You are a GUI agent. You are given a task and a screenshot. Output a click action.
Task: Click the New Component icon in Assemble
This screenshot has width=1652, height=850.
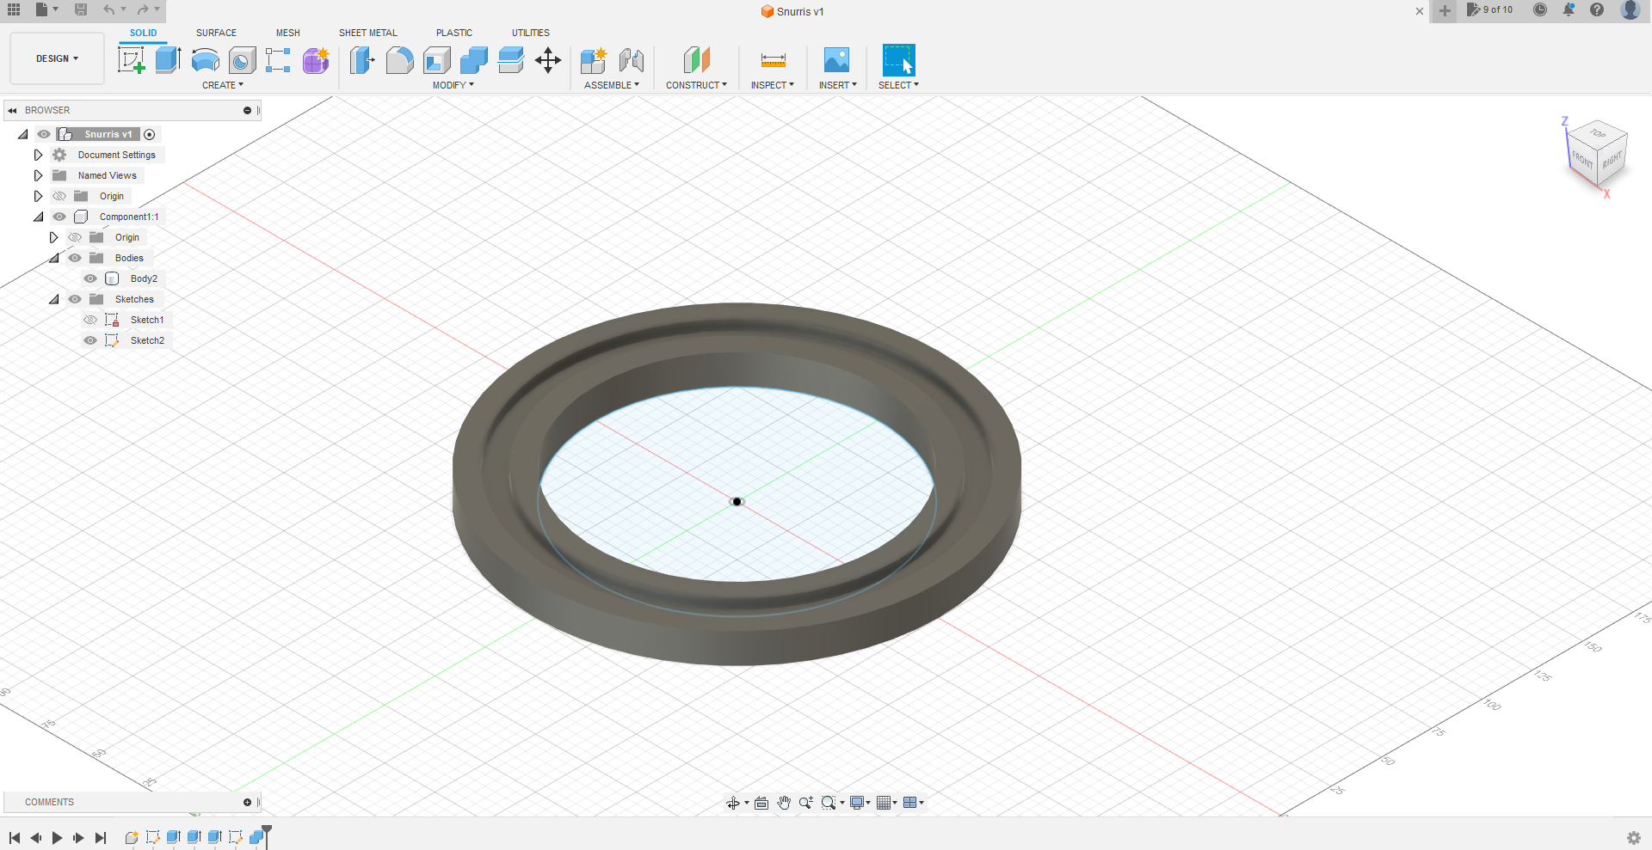click(x=594, y=60)
